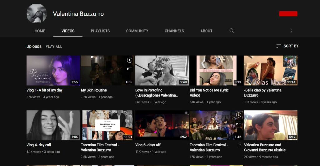Viewport: 320px width, 166px height.
Task: Select the Videos tab
Action: [x=68, y=31]
